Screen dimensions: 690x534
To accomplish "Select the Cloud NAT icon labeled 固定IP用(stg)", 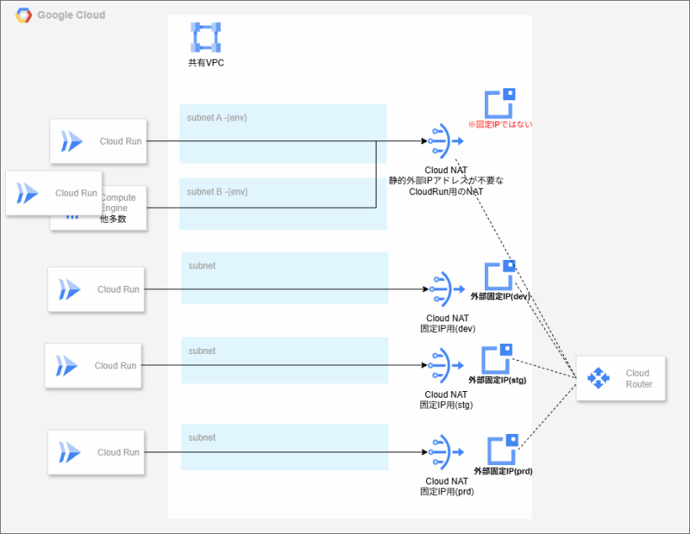I will (x=446, y=365).
